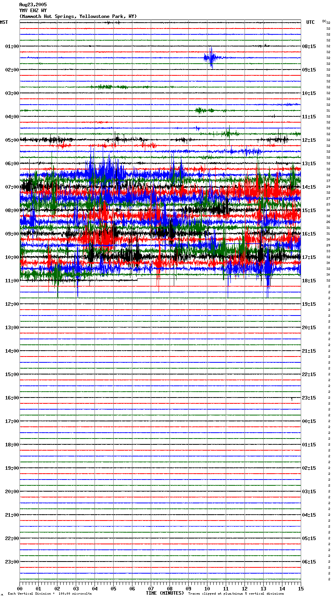Click the 00:15 UTC time label
Screen dimensions: 332x599
(309, 421)
